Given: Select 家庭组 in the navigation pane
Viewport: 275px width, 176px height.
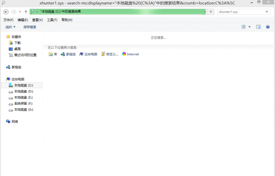Looking at the screenshot, I should pos(14,67).
